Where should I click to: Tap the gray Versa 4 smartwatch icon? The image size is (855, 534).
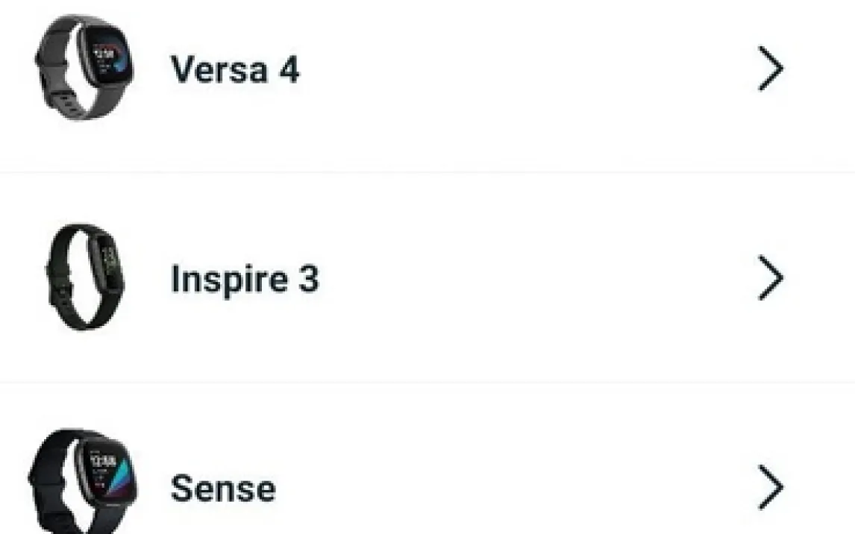point(85,69)
